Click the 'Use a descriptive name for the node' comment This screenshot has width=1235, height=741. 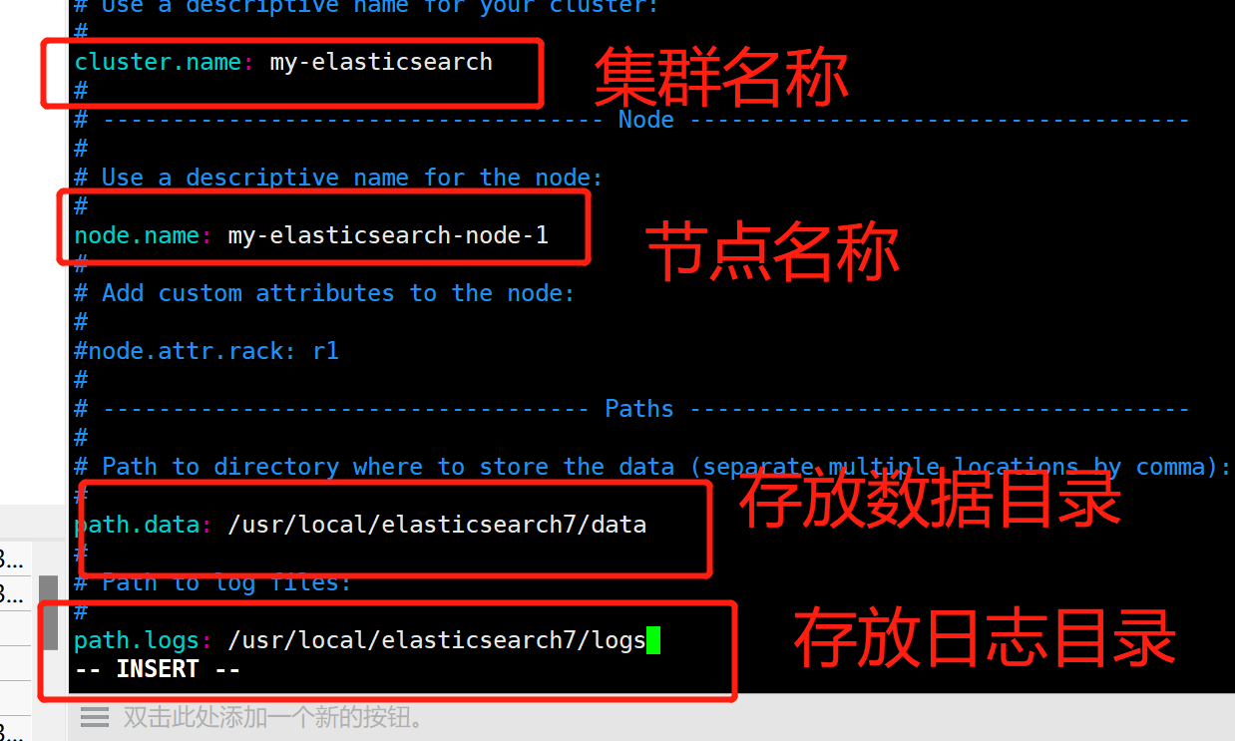(x=339, y=178)
